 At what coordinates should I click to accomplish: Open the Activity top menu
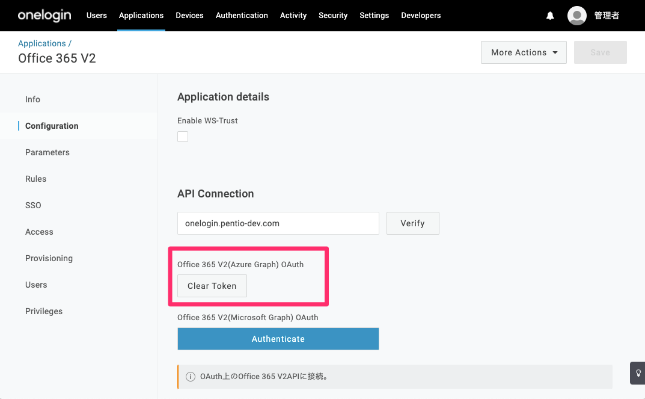[x=293, y=15]
